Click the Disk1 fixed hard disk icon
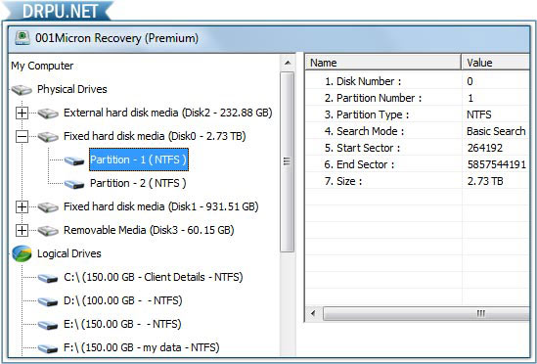This screenshot has height=364, width=537. pos(48,207)
